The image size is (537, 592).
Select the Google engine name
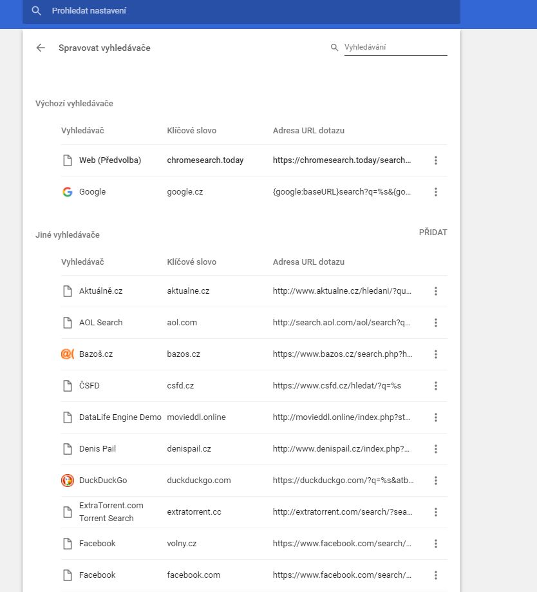click(93, 192)
